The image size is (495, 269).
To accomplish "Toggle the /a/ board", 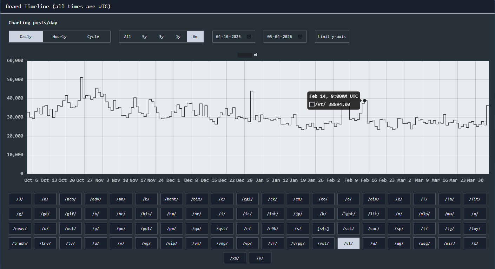I will (45, 199).
